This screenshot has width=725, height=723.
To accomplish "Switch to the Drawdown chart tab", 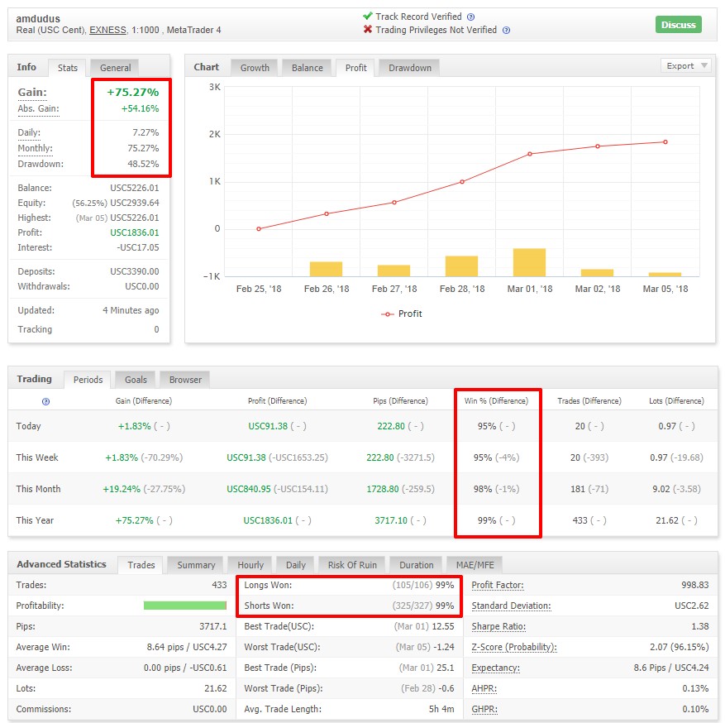I will [x=410, y=68].
